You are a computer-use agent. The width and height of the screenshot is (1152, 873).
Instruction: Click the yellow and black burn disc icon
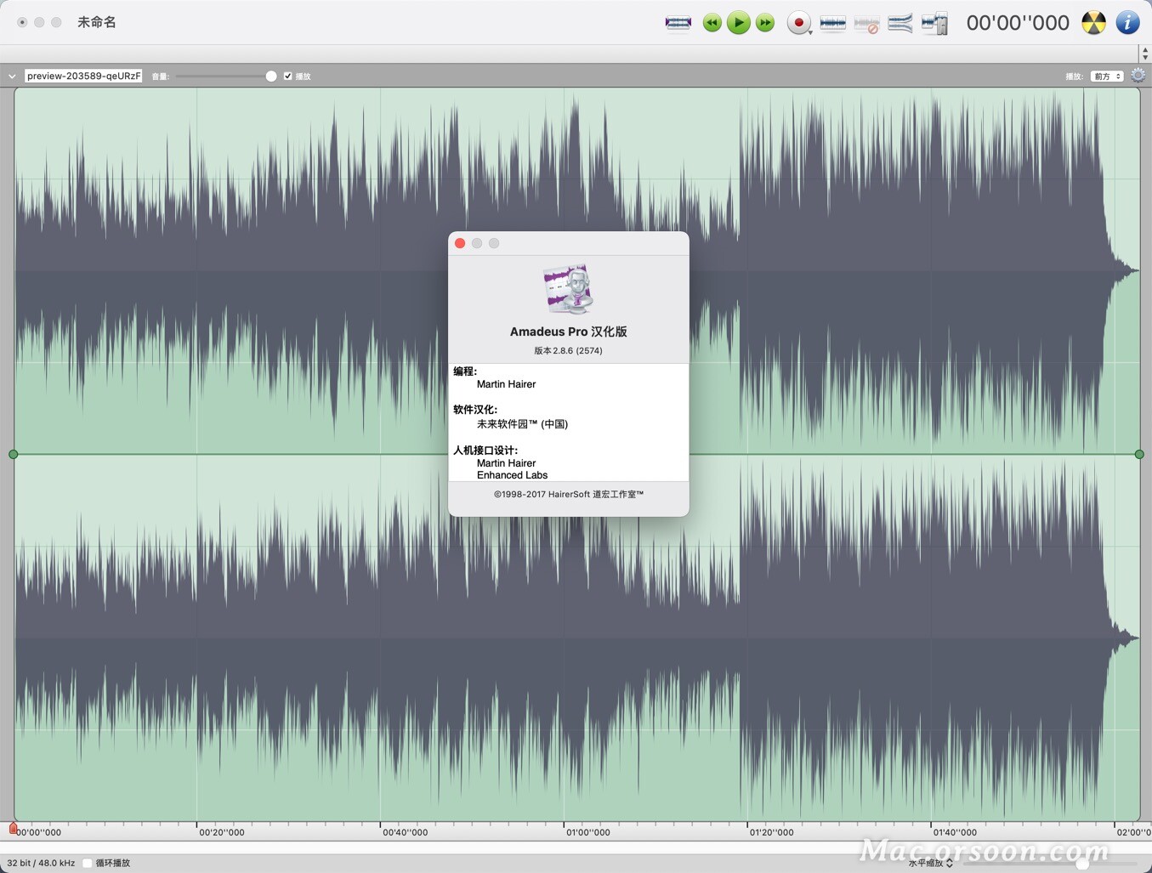click(1093, 23)
